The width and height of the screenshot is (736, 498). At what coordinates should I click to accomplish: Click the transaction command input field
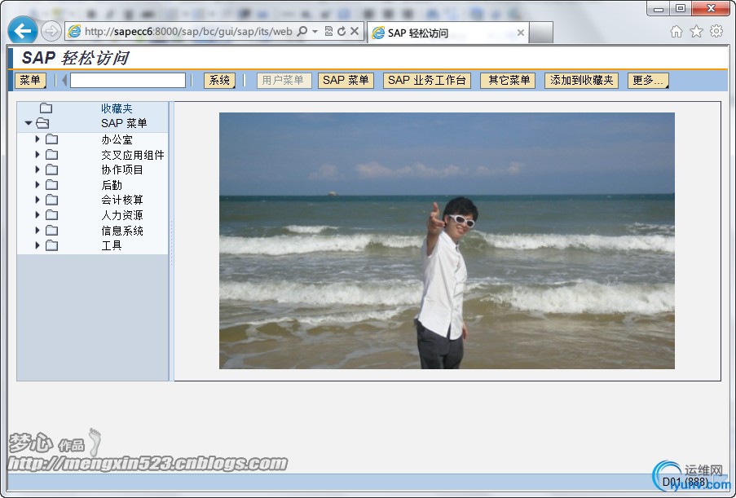[x=128, y=80]
